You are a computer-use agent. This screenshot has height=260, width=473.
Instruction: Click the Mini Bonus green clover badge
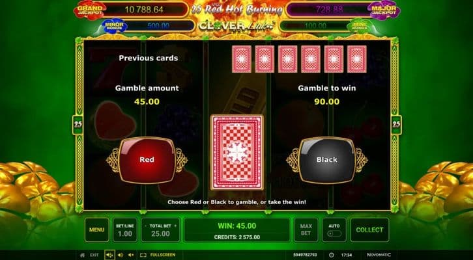[359, 26]
